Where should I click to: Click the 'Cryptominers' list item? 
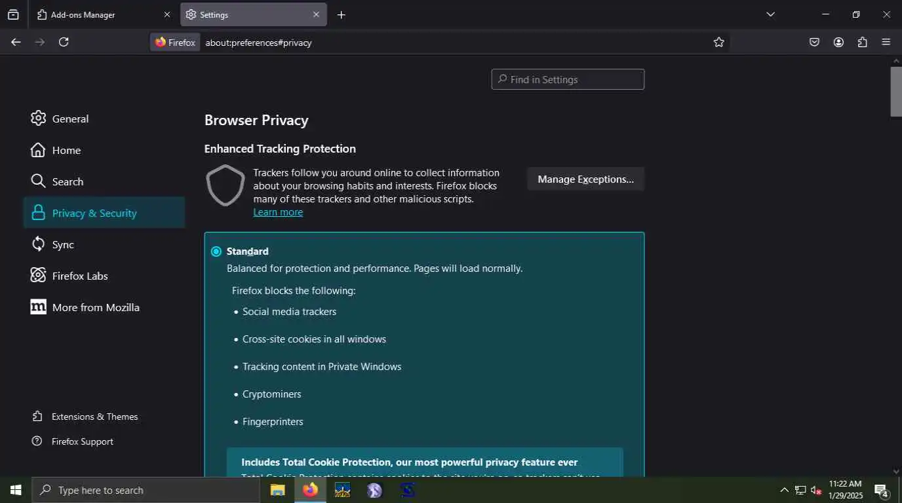click(x=272, y=394)
